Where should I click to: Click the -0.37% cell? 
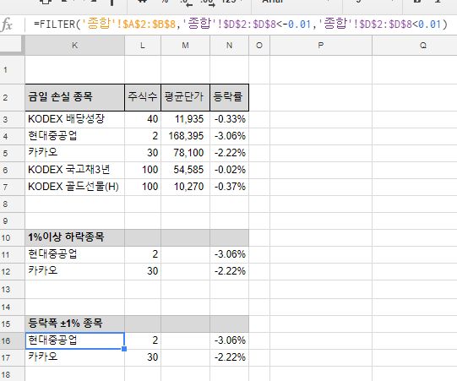pos(230,187)
